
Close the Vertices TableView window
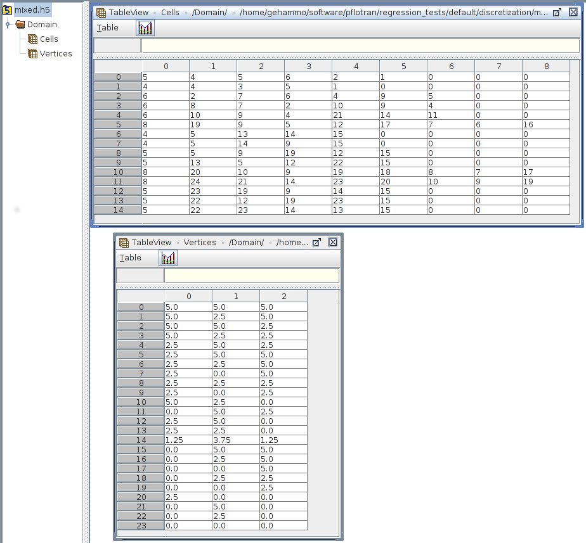(332, 243)
